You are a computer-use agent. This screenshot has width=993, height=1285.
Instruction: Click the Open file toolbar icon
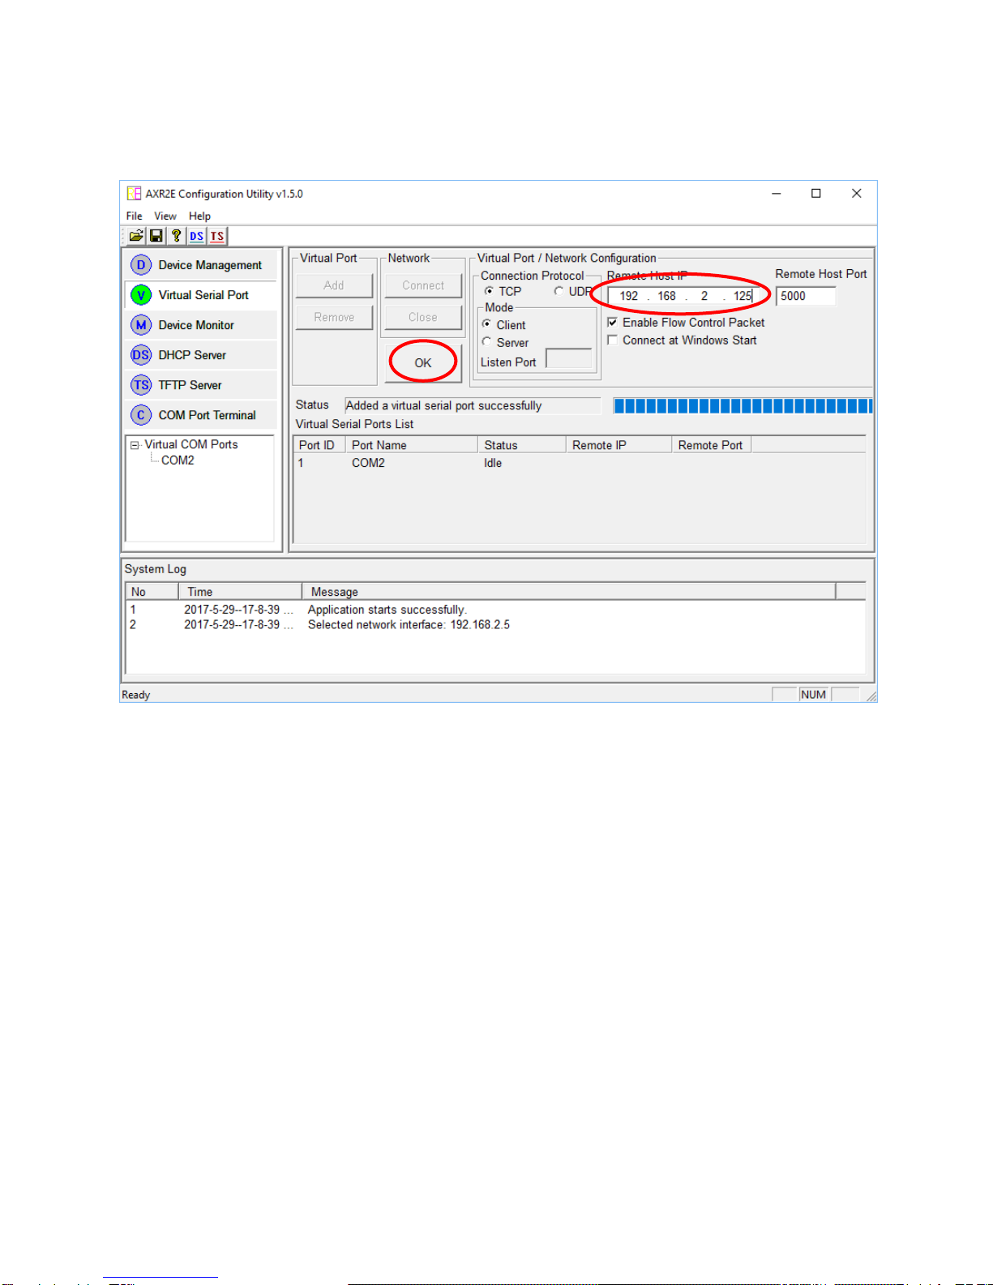[136, 236]
